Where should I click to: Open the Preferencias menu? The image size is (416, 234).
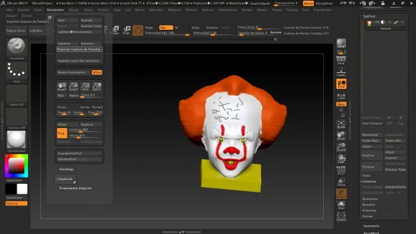click(x=227, y=10)
